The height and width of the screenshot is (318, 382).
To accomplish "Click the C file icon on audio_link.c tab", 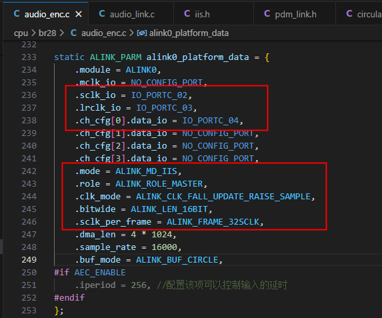I will (102, 14).
